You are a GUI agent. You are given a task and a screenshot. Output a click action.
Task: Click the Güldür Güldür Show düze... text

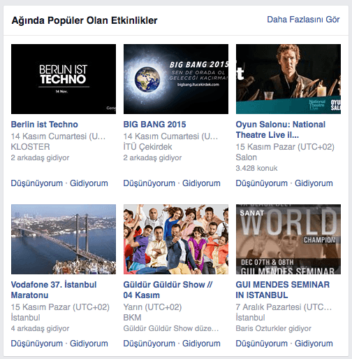pyautogui.click(x=171, y=328)
